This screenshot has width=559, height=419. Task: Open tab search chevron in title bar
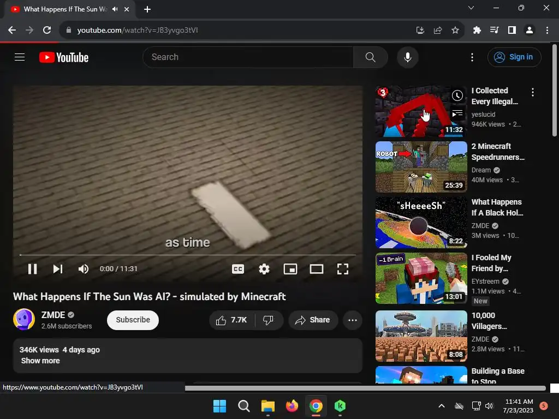click(471, 8)
